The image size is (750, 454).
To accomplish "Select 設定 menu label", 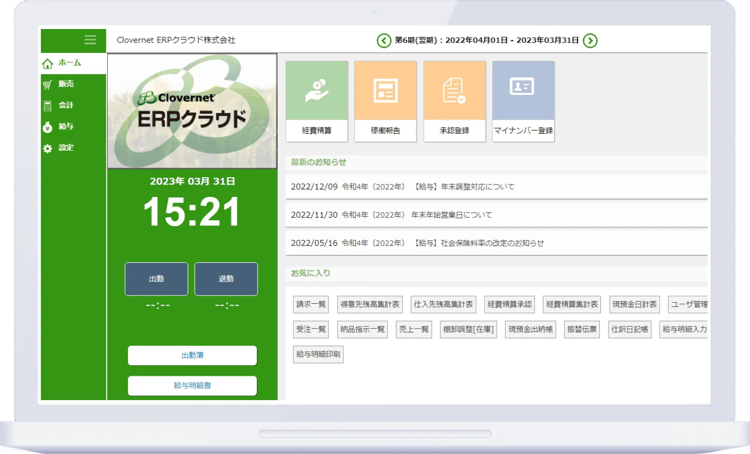I will click(x=66, y=148).
